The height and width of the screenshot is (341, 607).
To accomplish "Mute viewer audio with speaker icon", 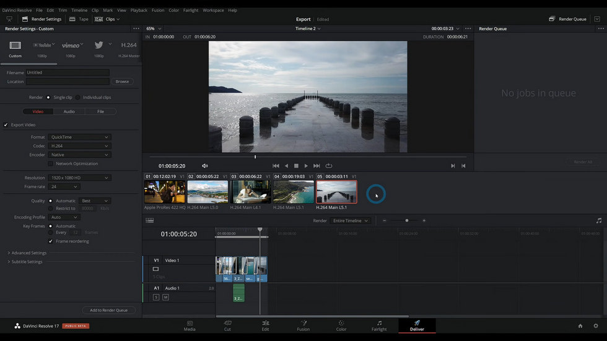I will [205, 166].
